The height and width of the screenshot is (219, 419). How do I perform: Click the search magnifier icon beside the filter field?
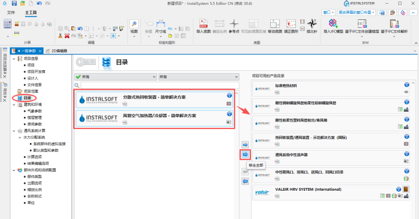pos(77,85)
